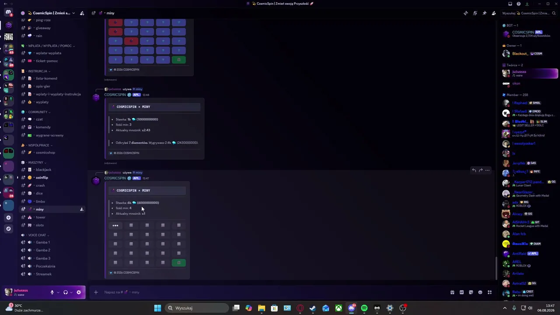Image resolution: width=560 pixels, height=315 pixels.
Task: Select the AntiRaid member entry
Action: tap(529, 254)
